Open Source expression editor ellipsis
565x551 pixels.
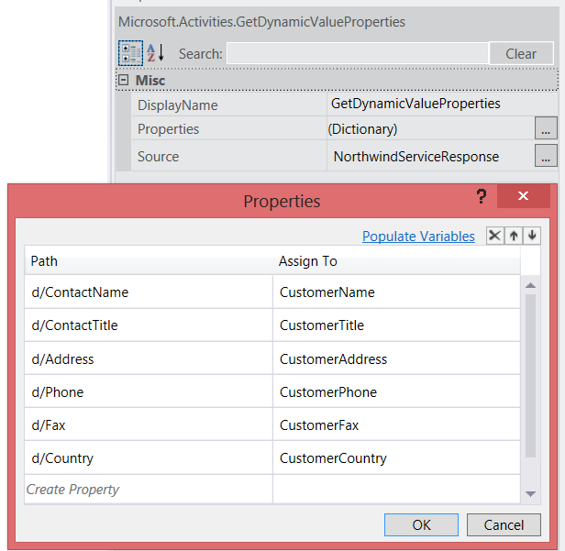546,156
